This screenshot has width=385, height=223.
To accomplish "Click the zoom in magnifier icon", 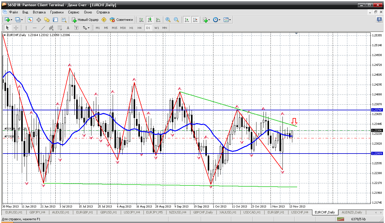I will (168, 20).
